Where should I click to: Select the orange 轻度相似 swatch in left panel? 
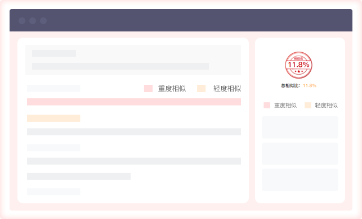coord(202,88)
